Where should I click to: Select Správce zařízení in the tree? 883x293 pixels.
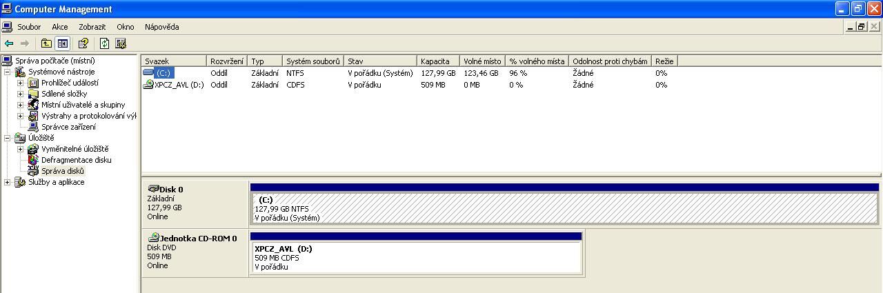[x=68, y=127]
